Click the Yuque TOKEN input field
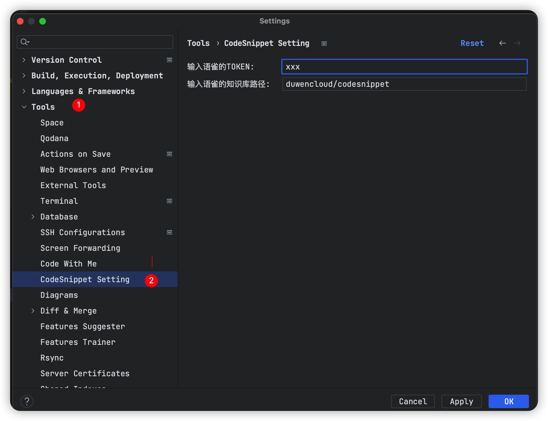 pos(405,67)
